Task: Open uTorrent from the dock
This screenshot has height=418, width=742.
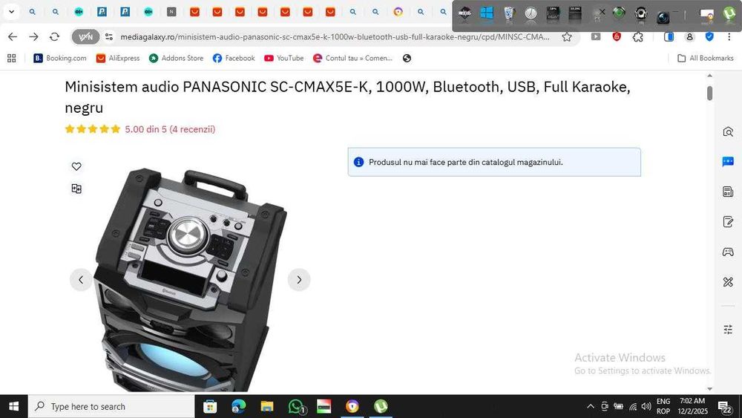Action: point(729,13)
